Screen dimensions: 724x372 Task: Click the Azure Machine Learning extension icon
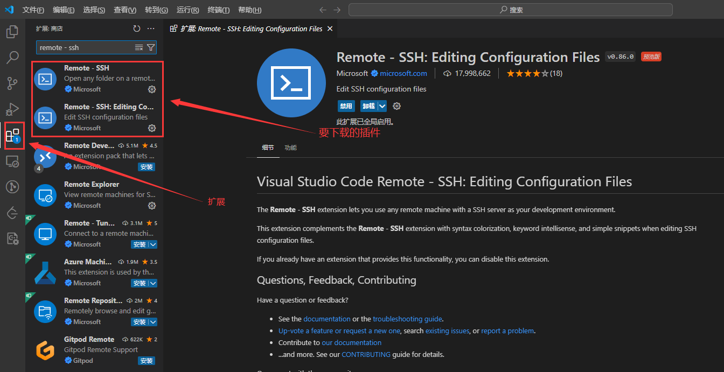click(x=45, y=273)
